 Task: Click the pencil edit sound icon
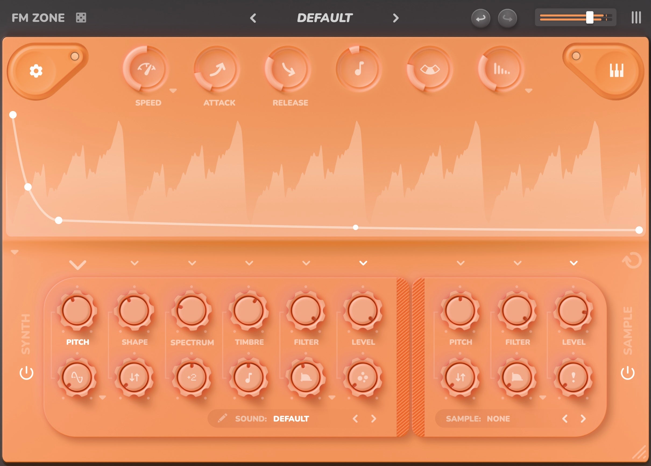pyautogui.click(x=222, y=418)
